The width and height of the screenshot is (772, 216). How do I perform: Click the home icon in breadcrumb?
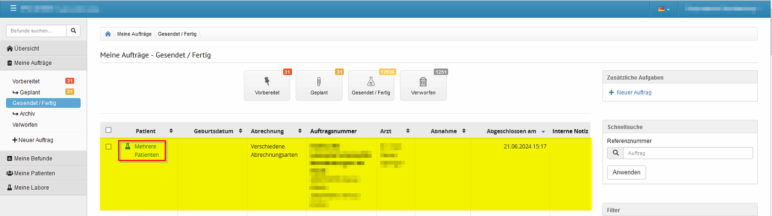point(108,34)
